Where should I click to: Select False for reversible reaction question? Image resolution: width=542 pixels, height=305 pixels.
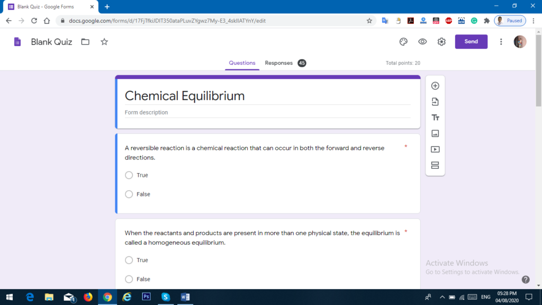[x=129, y=194]
